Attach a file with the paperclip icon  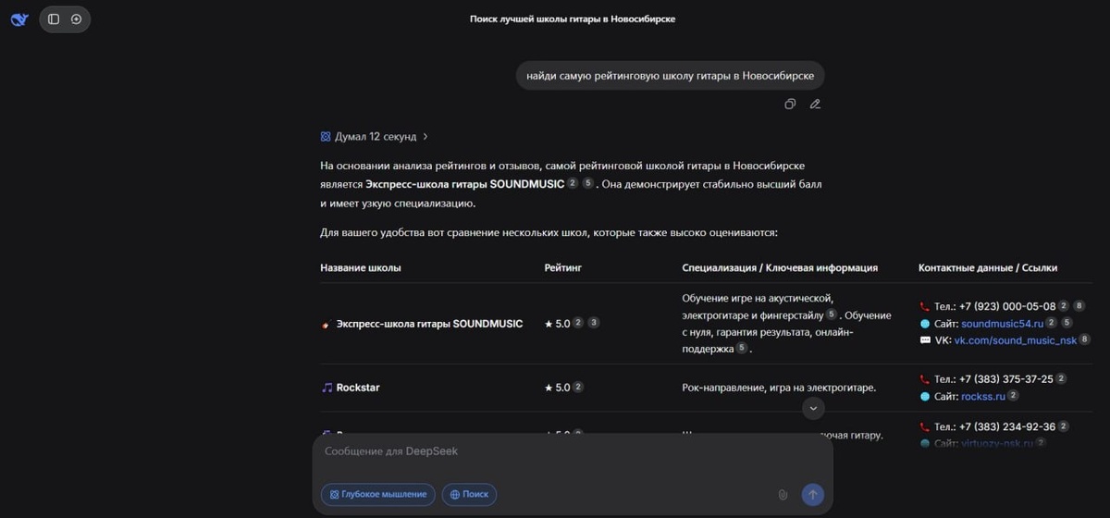coord(783,495)
